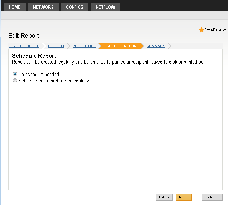Select No schedule needed option
Screen dimensions: 228x205
coord(15,74)
